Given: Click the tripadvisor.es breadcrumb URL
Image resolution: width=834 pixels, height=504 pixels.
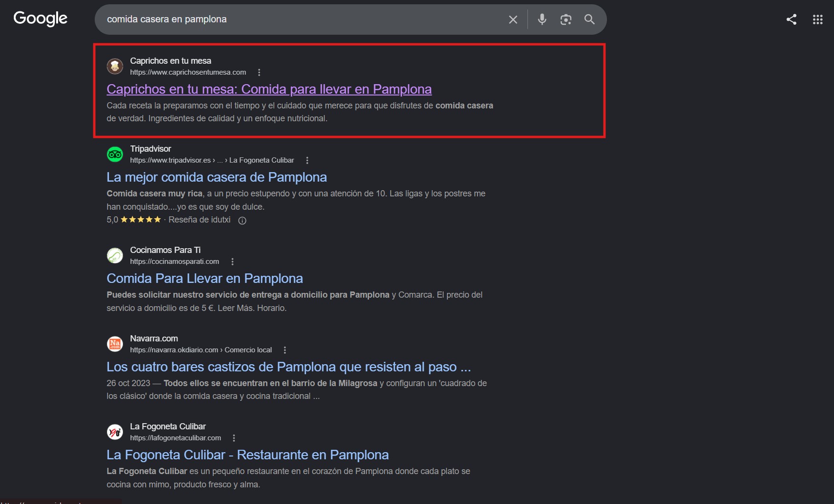Looking at the screenshot, I should (212, 160).
